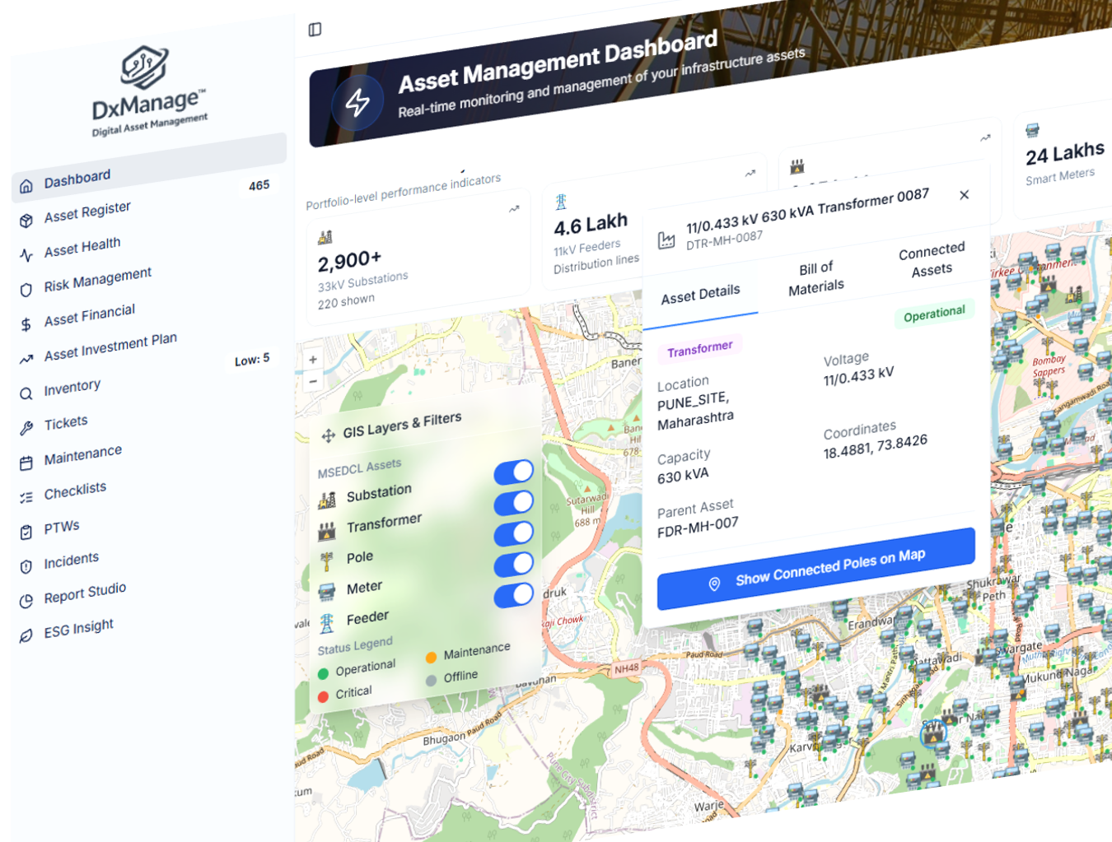Image resolution: width=1112 pixels, height=842 pixels.
Task: Click the factory icon in transformer popup header
Action: [x=666, y=240]
